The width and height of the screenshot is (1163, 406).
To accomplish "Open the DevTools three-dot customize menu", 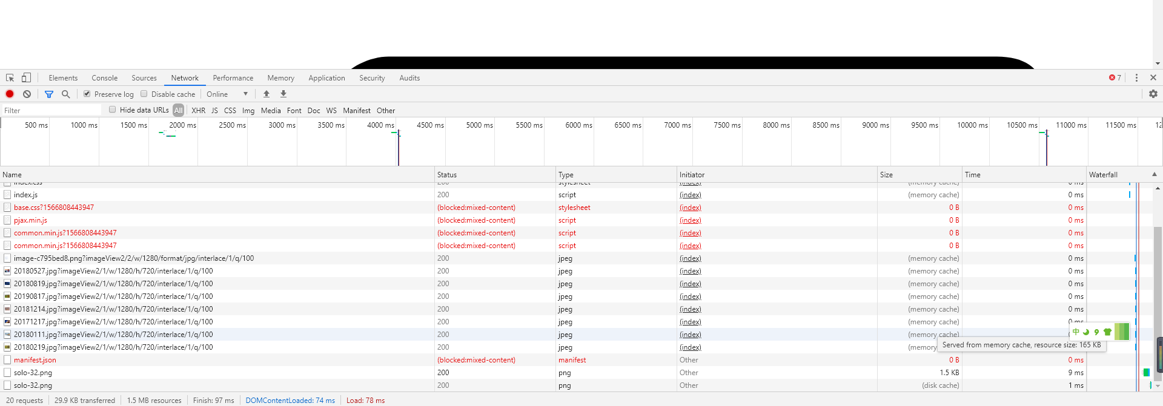I will (x=1136, y=78).
